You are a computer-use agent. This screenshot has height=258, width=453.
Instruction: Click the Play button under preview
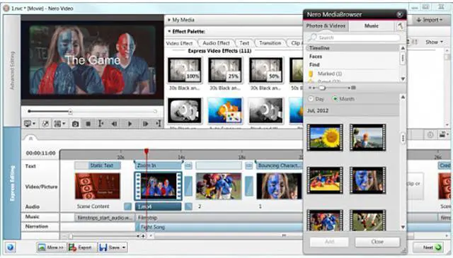pyautogui.click(x=130, y=124)
